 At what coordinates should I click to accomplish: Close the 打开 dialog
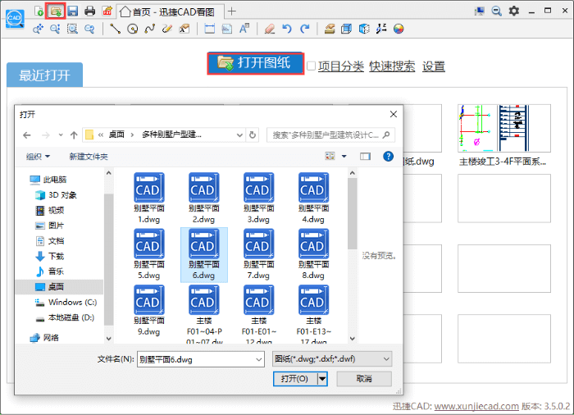[394, 114]
